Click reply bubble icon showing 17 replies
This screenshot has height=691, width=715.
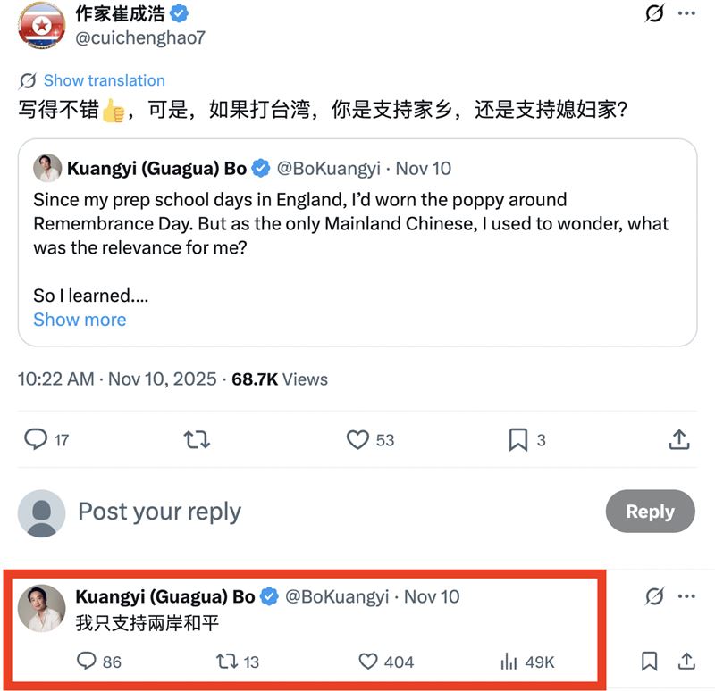point(36,439)
